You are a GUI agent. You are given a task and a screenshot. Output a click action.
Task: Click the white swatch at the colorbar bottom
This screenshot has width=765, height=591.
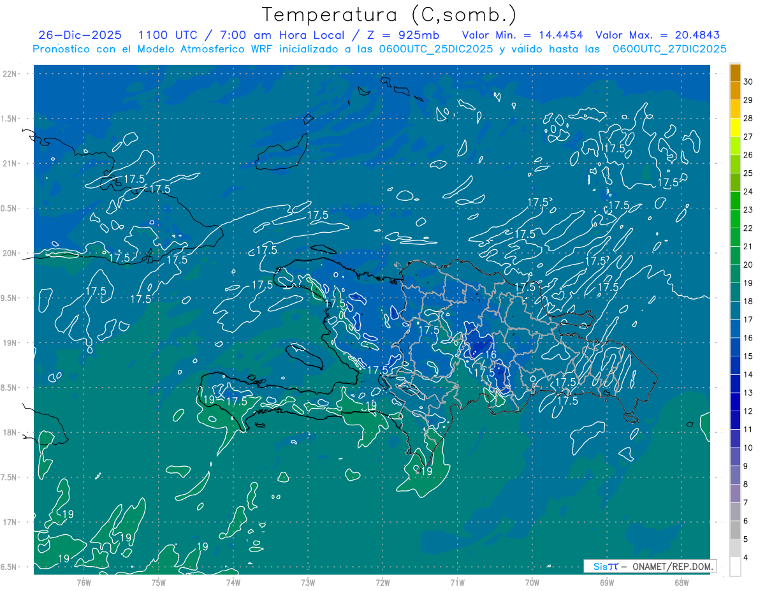[x=735, y=567]
